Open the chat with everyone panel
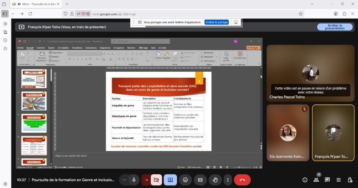Viewport: 358px width, 188px height. tap(327, 180)
